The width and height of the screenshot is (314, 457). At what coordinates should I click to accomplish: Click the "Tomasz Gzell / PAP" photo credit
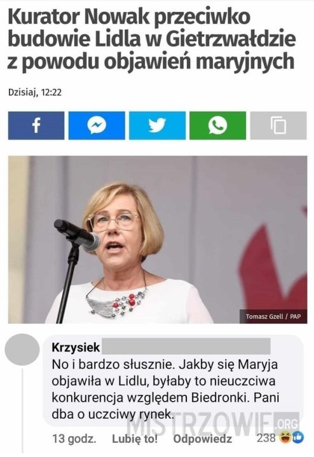pyautogui.click(x=273, y=316)
